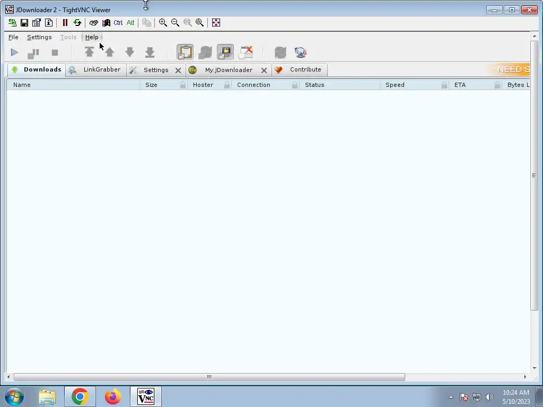This screenshot has height=407, width=543.
Task: Click the vertical scrollbar up arrow
Action: (535, 36)
